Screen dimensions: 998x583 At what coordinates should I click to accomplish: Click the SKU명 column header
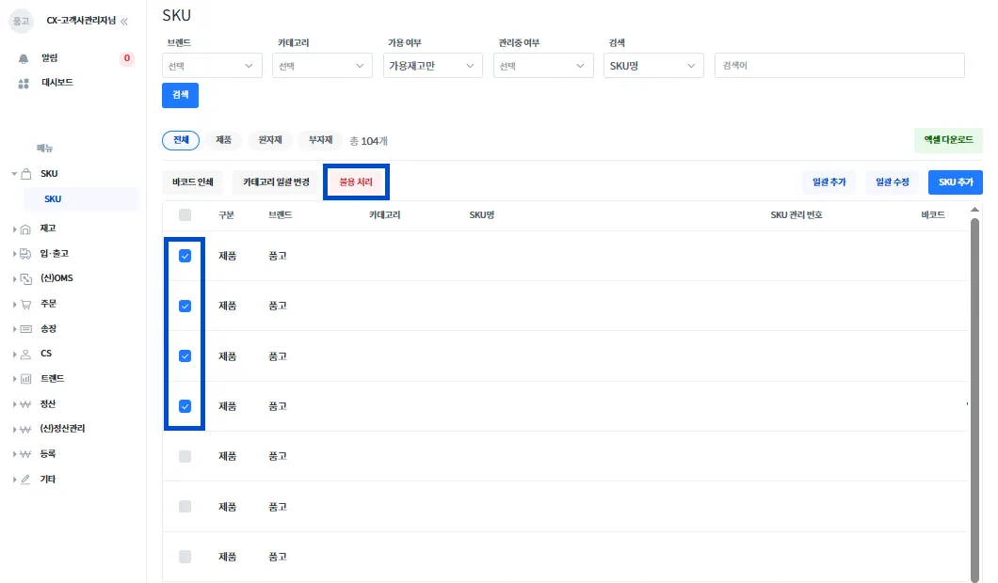[482, 215]
